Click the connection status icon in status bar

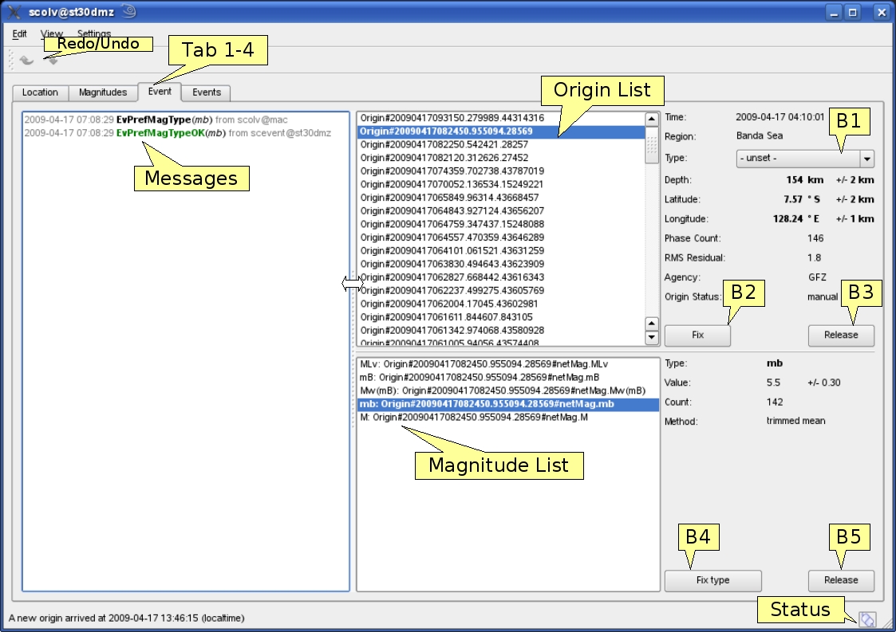click(867, 619)
